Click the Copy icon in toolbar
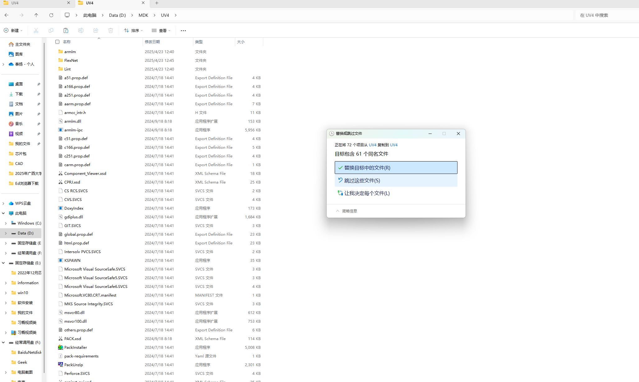Image resolution: width=639 pixels, height=382 pixels. pyautogui.click(x=51, y=30)
